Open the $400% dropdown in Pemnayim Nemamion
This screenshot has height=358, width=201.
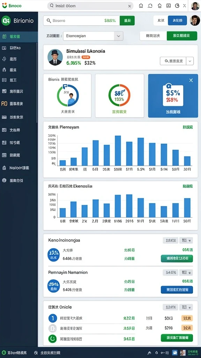click(170, 272)
